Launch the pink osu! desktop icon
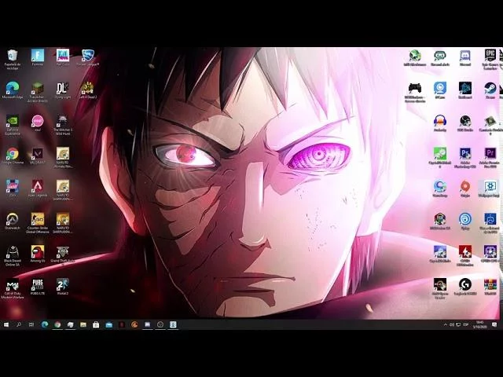The image size is (503, 377). (38, 123)
